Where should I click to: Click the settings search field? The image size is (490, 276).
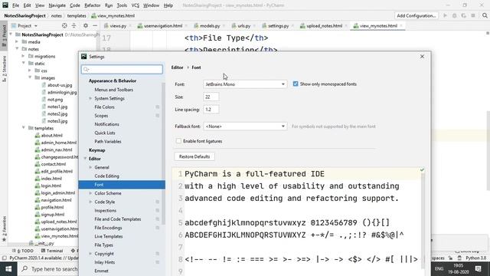coord(122,69)
